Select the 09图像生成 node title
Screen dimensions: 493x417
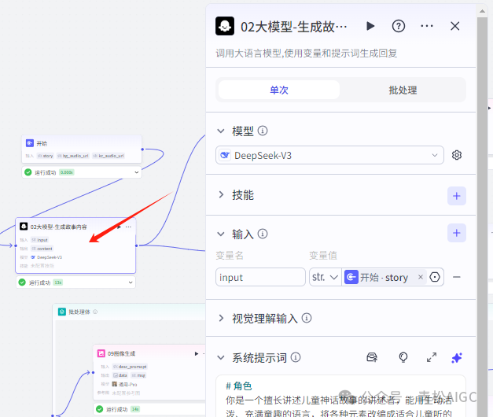point(121,354)
